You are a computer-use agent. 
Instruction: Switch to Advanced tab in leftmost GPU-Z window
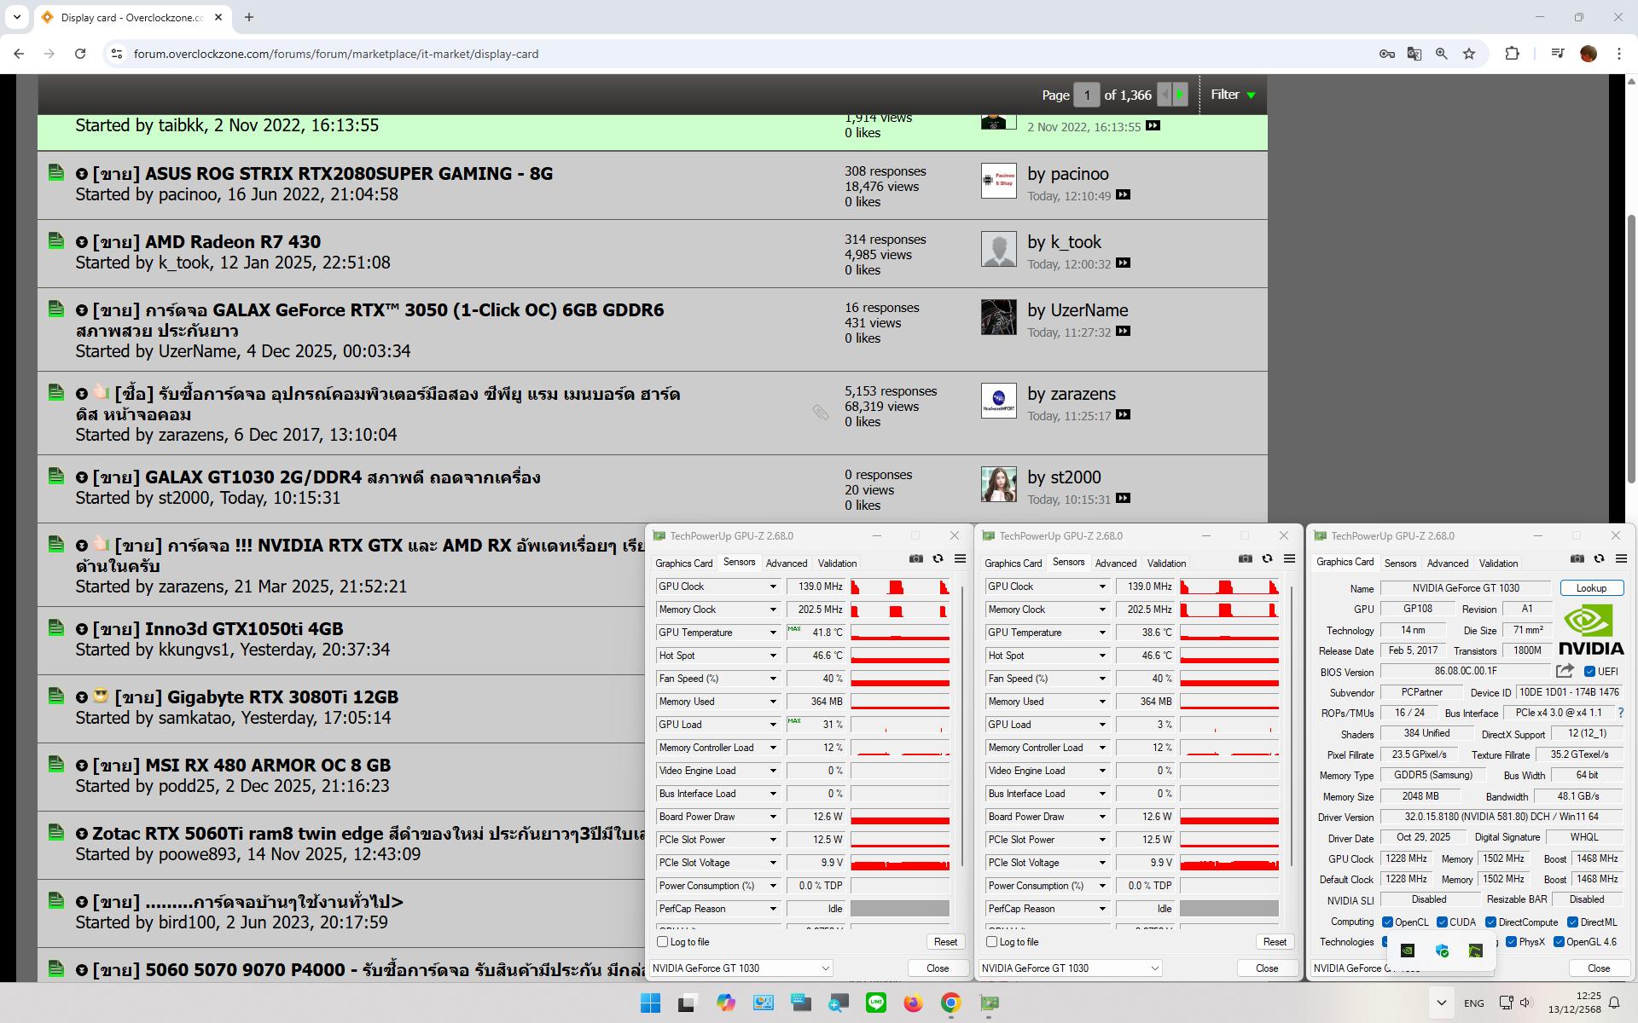pos(786,563)
